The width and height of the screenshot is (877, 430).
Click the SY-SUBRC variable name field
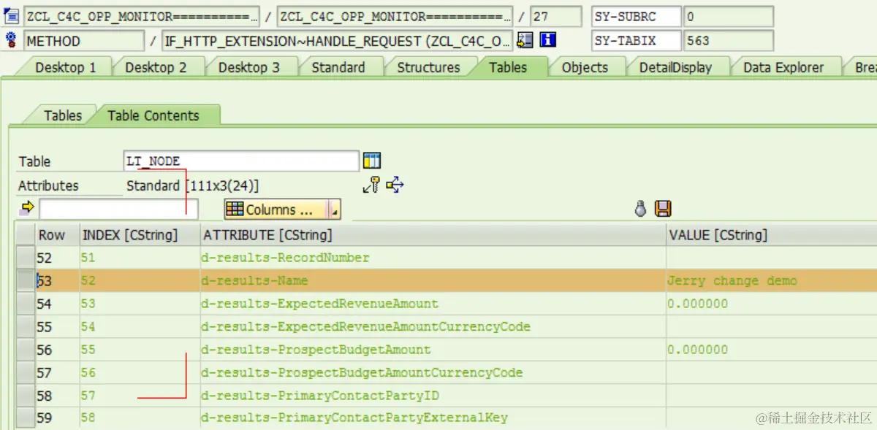click(x=636, y=16)
